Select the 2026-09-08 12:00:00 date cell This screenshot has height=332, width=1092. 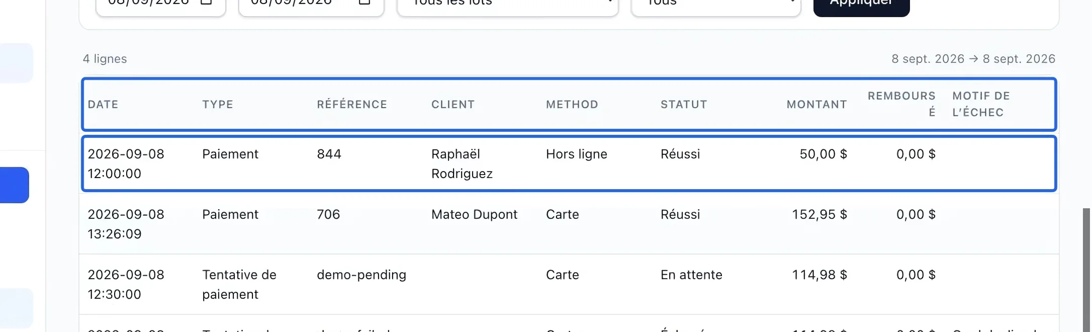126,163
